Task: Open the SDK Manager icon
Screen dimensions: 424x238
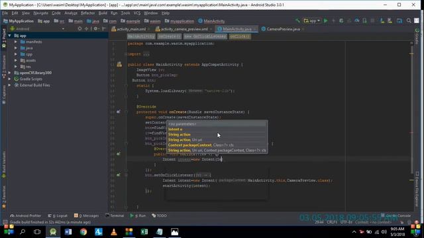Action: pos(390,20)
